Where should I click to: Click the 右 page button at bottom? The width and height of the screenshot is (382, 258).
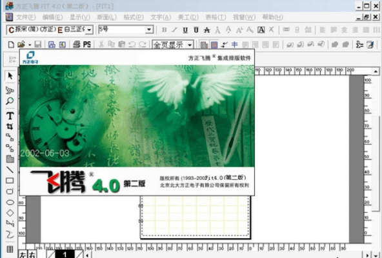tap(32, 254)
